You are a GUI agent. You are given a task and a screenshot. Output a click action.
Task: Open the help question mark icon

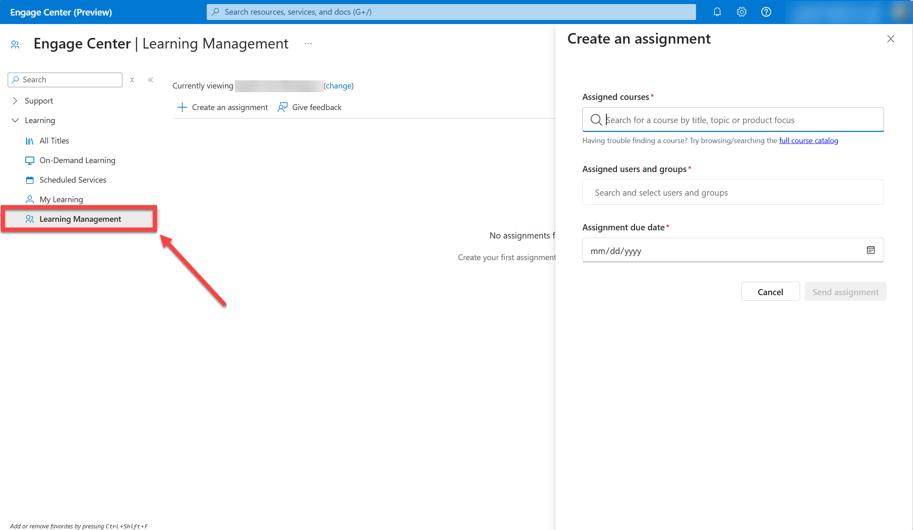point(766,11)
